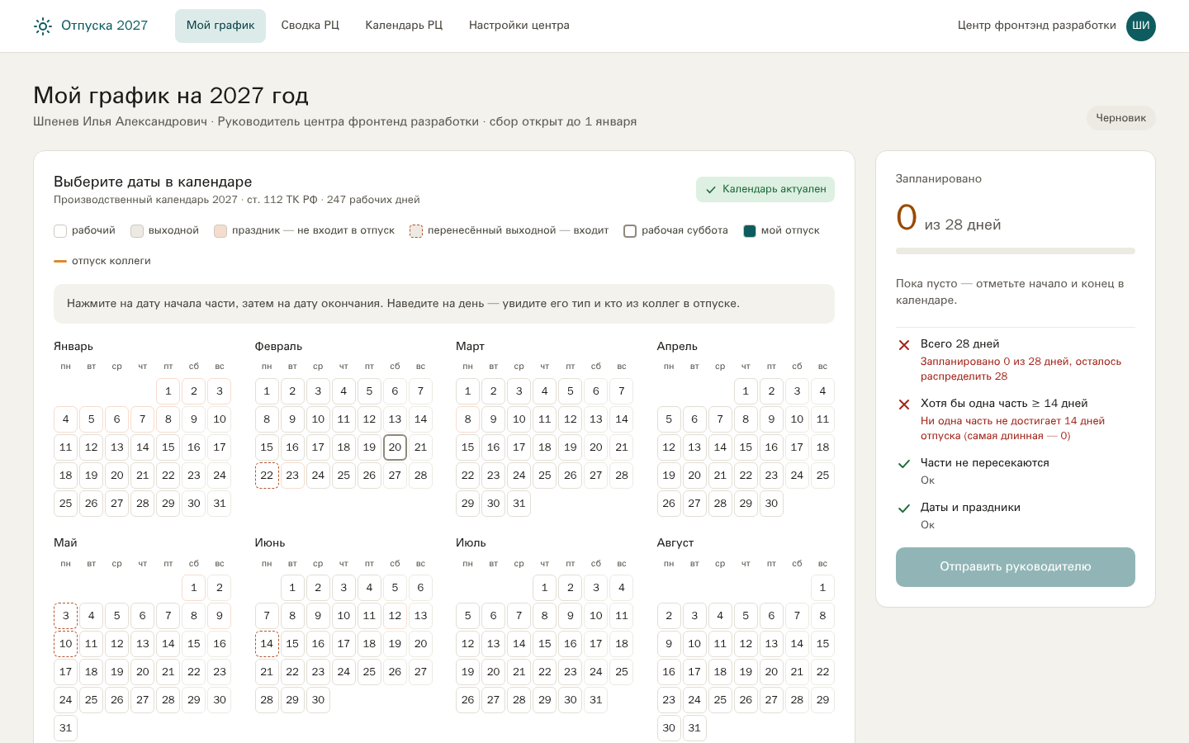Viewport: 1189px width, 743px height.
Task: Go to the Календарь РЦ tab
Action: click(x=404, y=26)
